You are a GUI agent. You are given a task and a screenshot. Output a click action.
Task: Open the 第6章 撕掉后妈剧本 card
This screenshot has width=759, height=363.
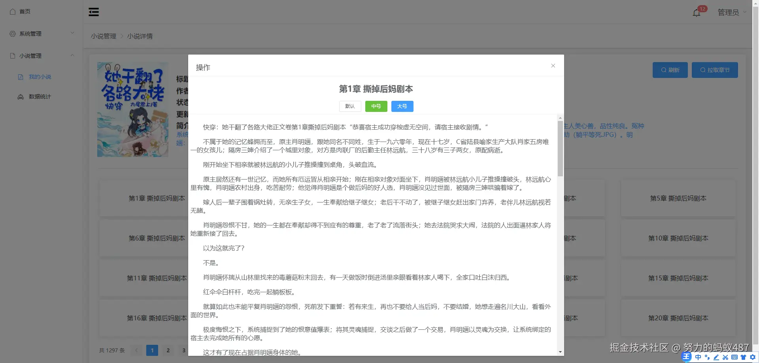coord(144,238)
